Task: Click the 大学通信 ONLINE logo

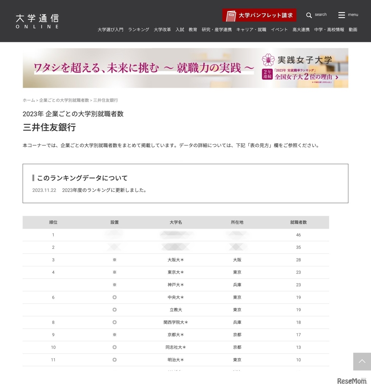Action: (x=37, y=21)
